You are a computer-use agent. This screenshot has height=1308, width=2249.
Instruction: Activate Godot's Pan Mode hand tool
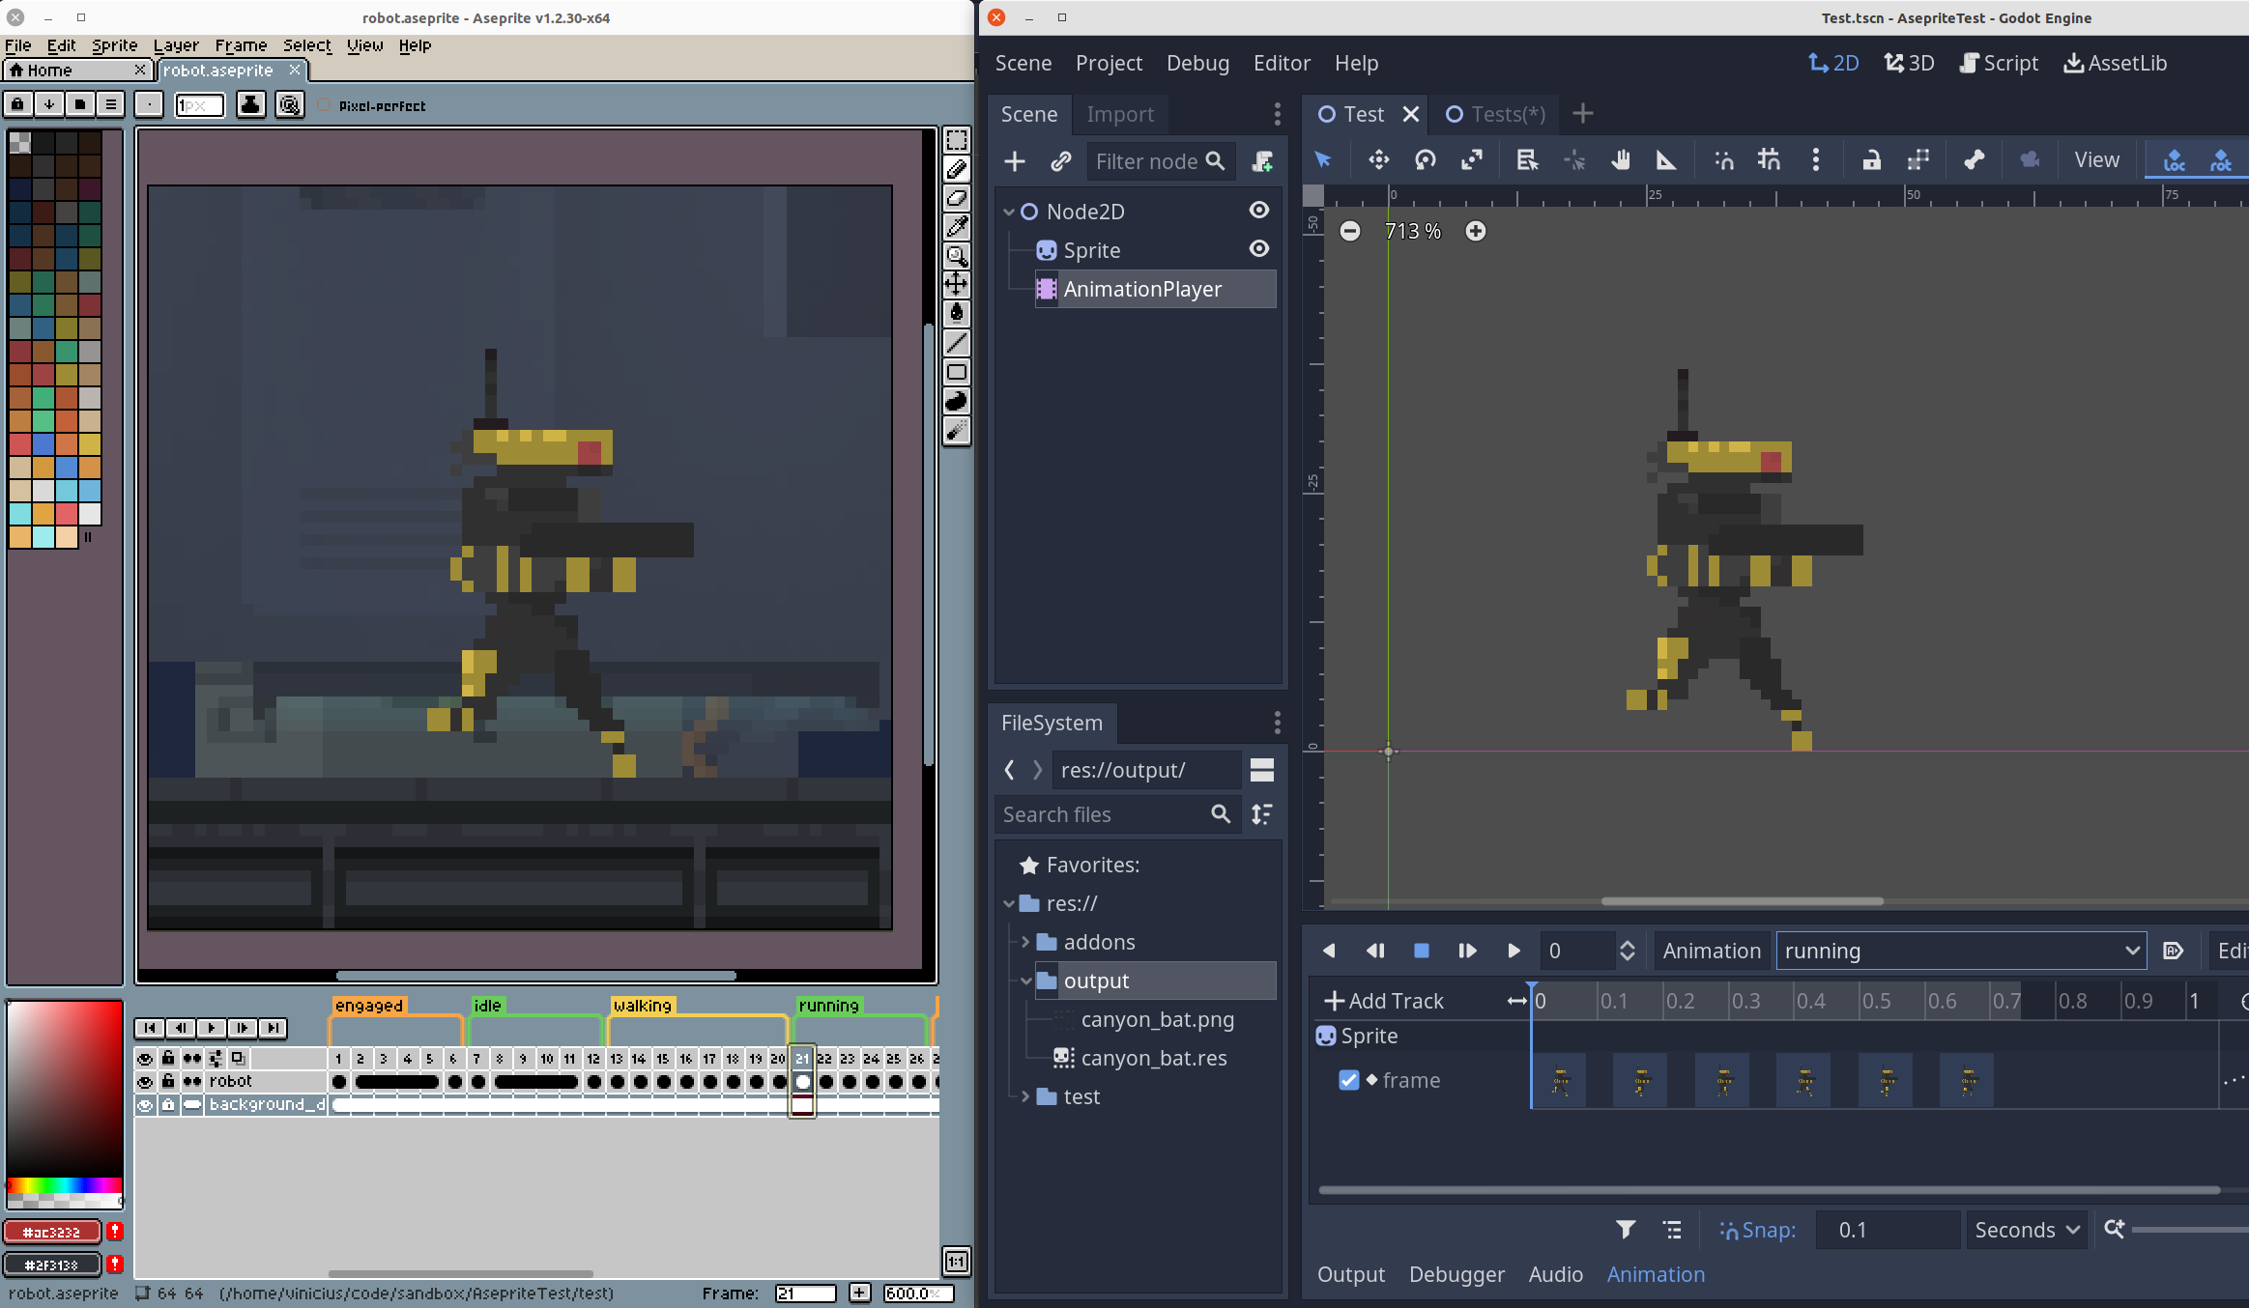pyautogui.click(x=1621, y=160)
